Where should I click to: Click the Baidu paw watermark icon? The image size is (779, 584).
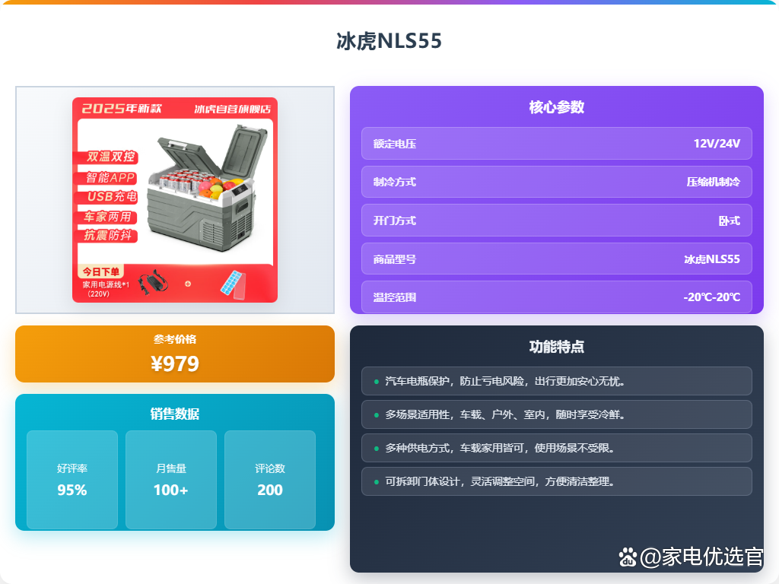click(628, 557)
